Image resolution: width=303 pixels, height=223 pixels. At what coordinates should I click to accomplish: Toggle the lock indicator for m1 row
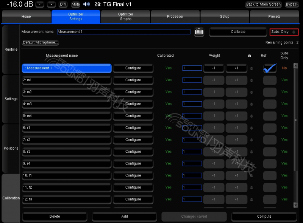[251, 80]
